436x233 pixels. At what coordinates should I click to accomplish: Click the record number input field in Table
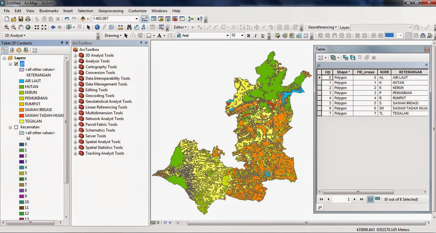[x=341, y=199]
